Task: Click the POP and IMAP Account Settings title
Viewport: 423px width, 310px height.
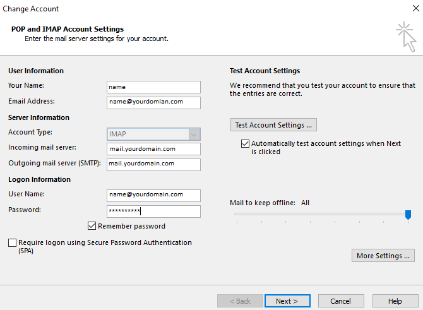Action: coord(68,29)
